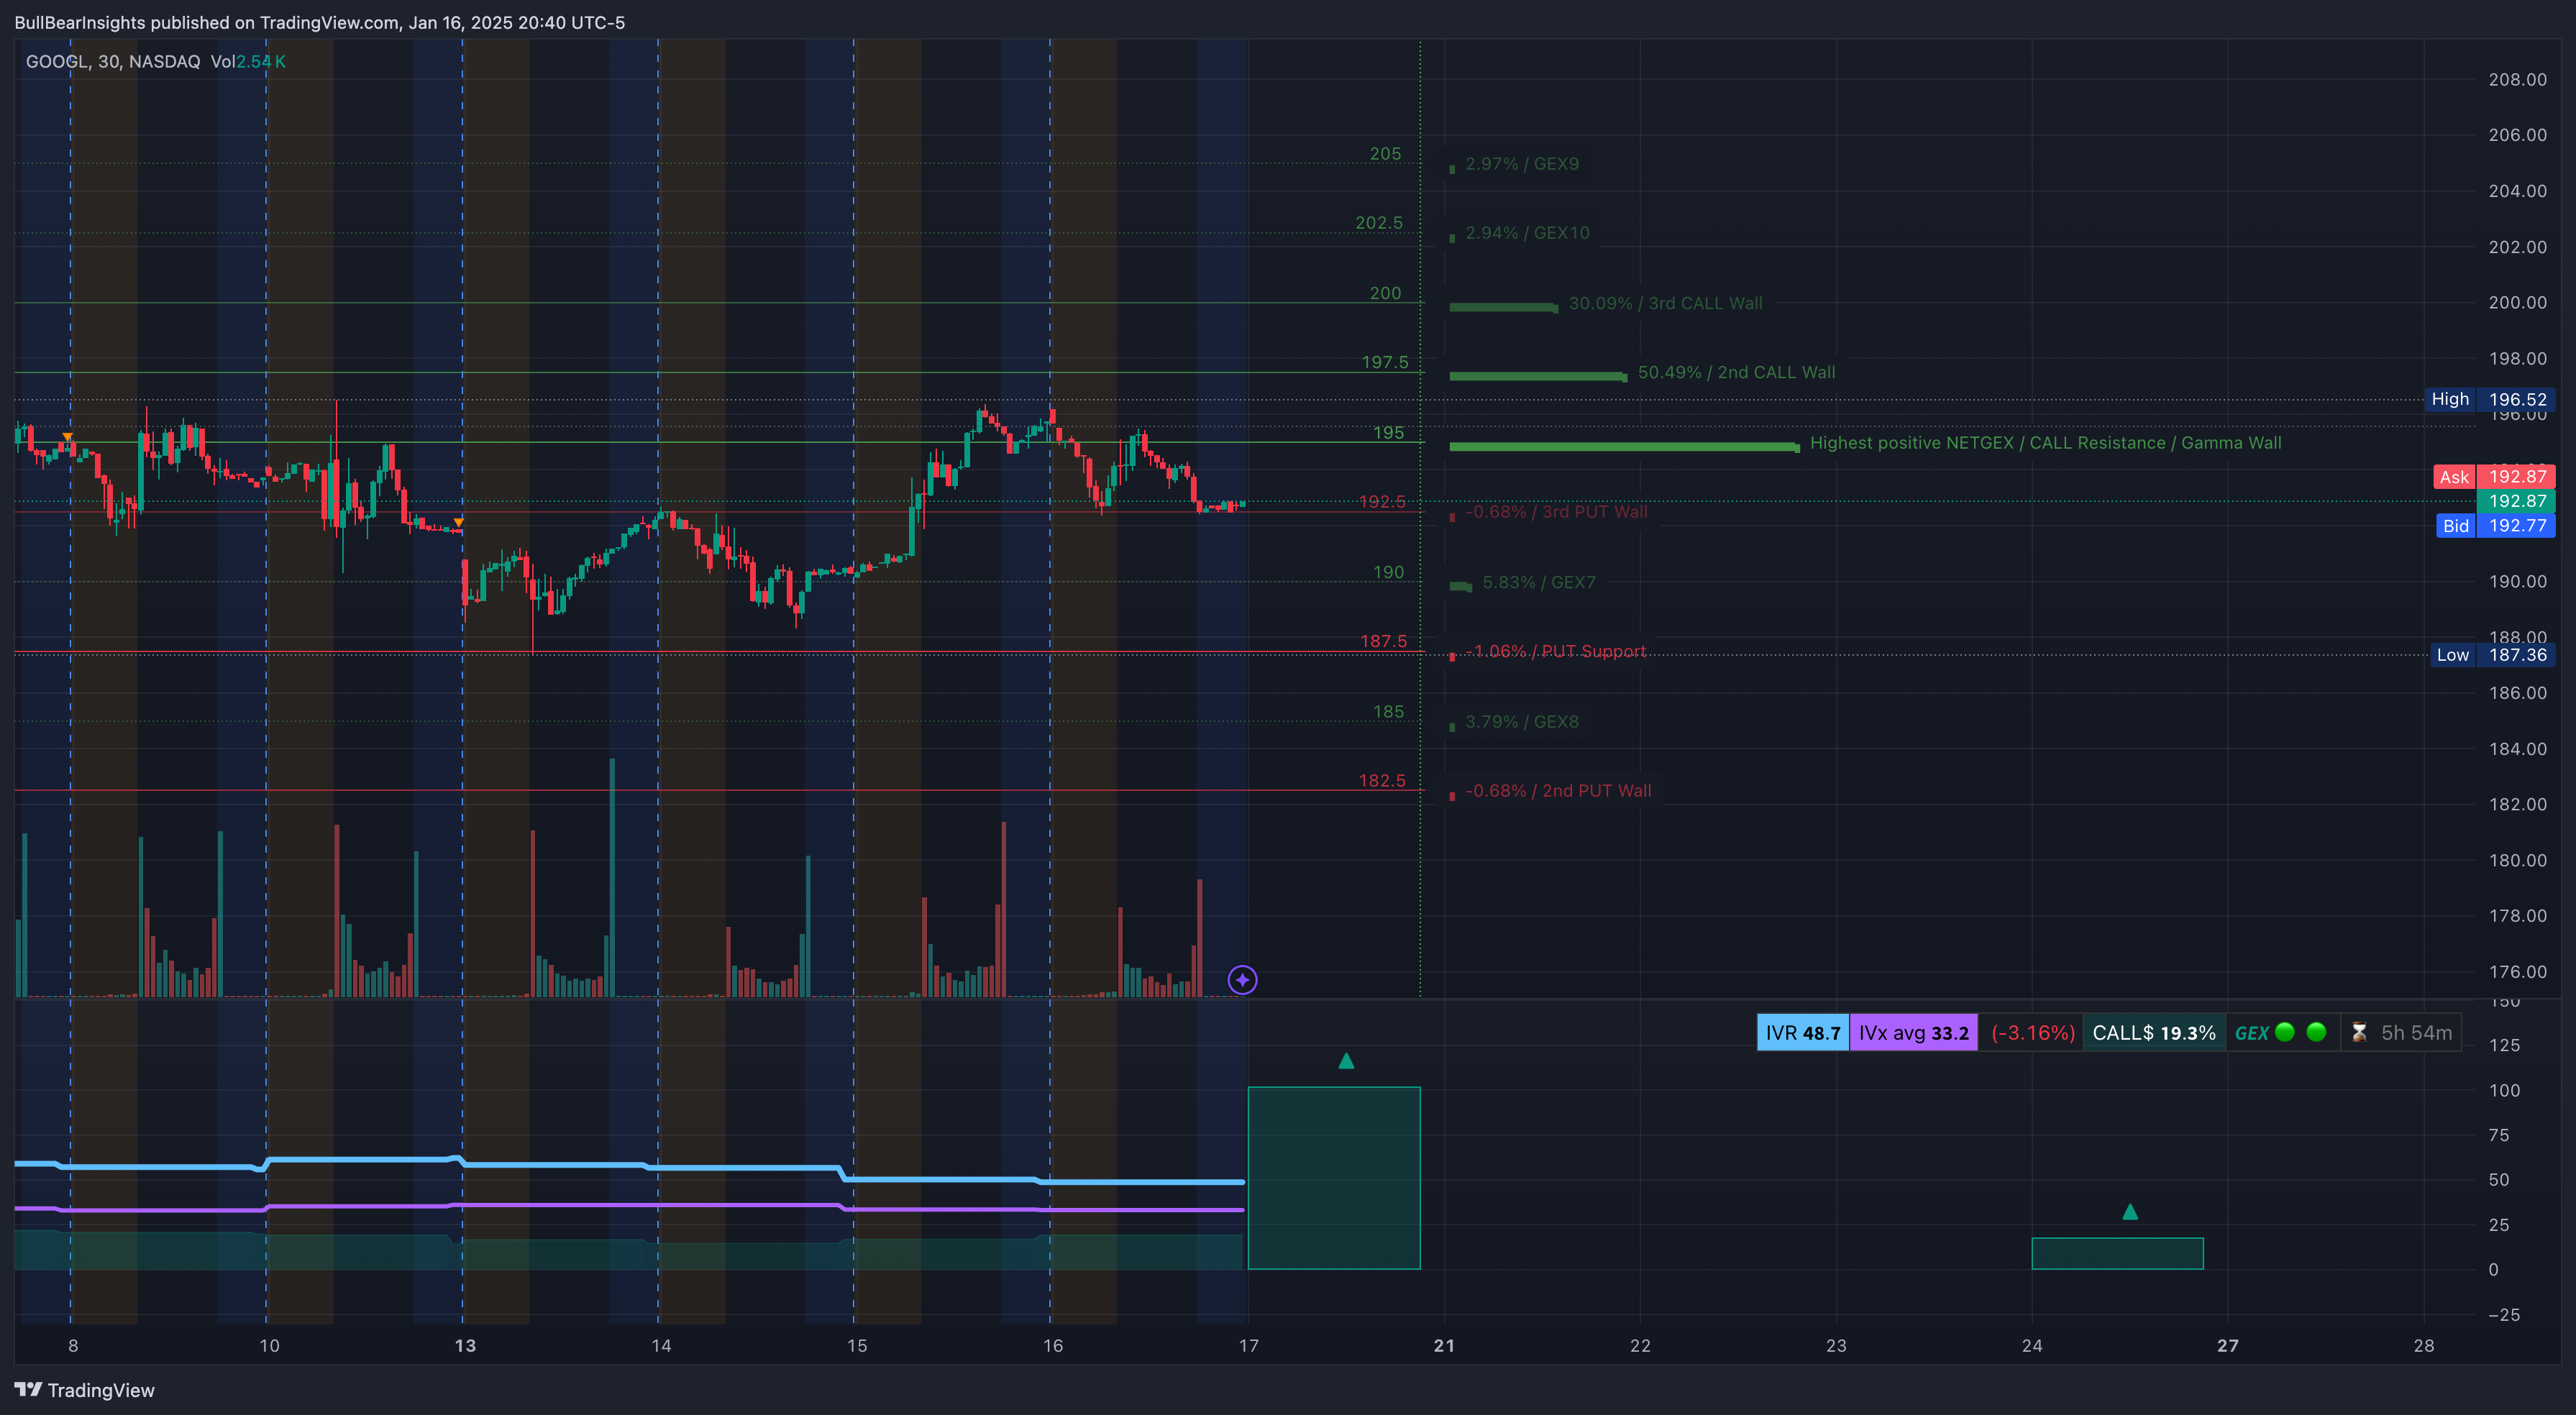Click the Ask 192.87 price label
Image resolution: width=2576 pixels, height=1415 pixels.
2494,477
